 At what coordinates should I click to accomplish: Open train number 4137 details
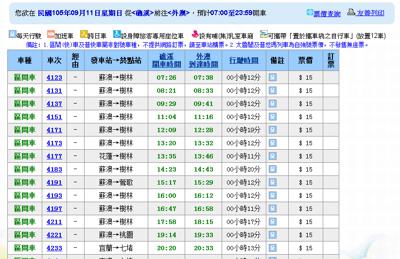coord(54,104)
